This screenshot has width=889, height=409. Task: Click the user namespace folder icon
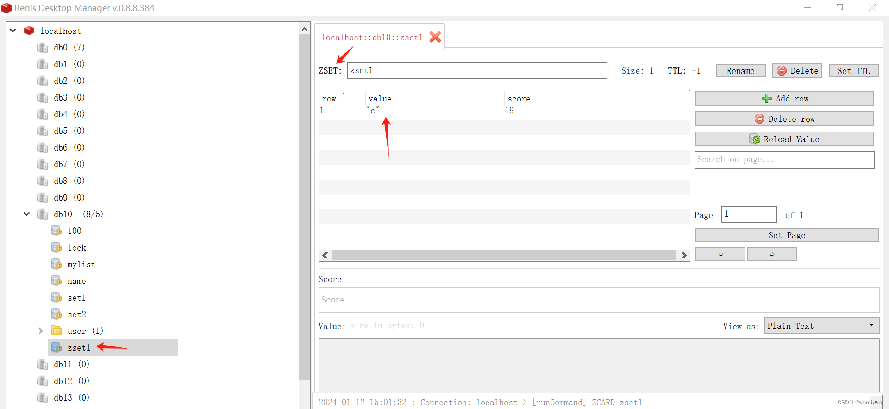point(56,331)
